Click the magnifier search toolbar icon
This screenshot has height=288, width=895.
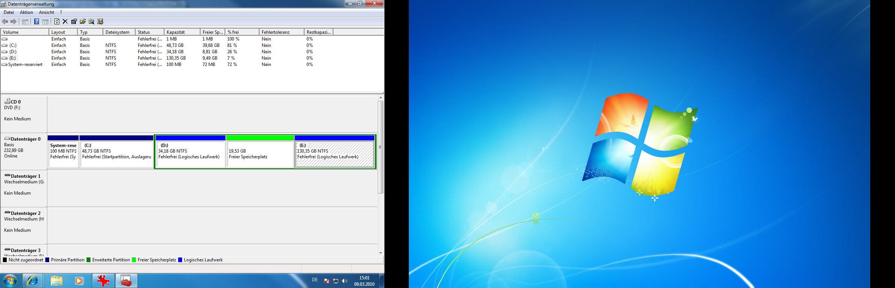[x=91, y=22]
